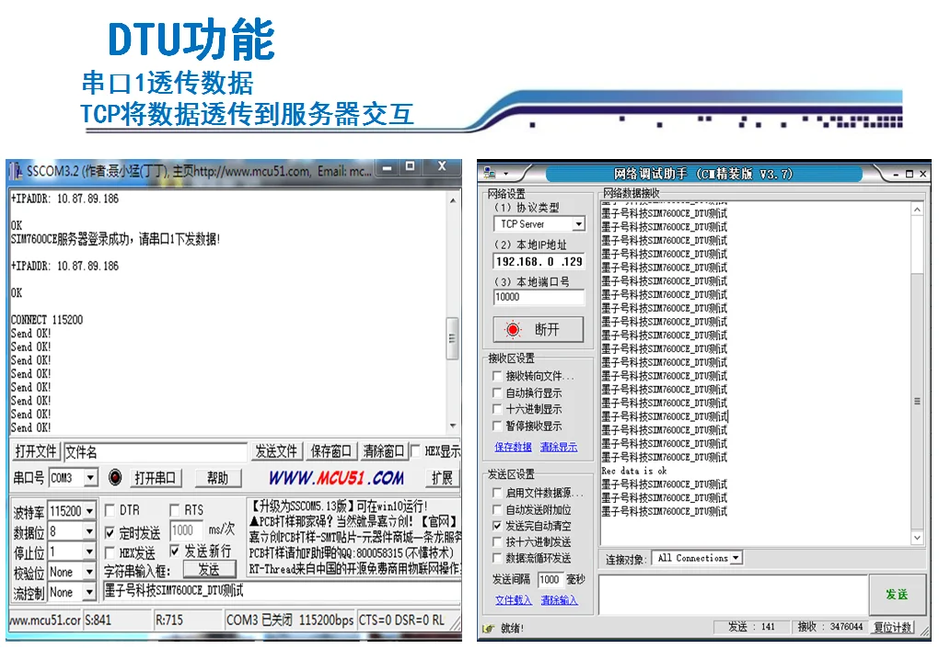Click the 清除显示 link
This screenshot has width=939, height=660.
coord(559,447)
